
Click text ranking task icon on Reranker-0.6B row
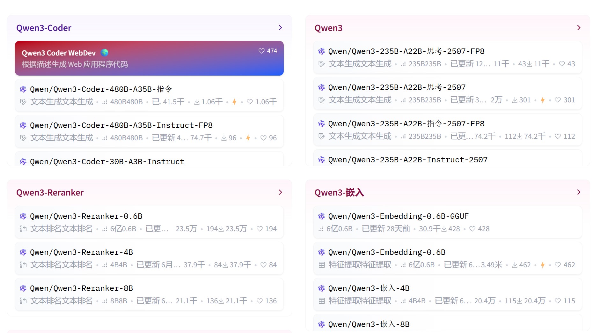(x=23, y=229)
